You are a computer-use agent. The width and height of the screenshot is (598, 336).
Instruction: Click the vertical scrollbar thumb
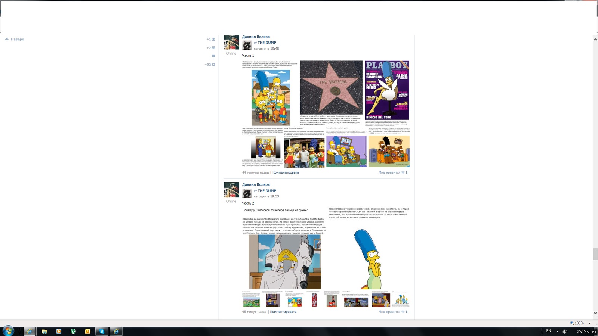pos(595,254)
